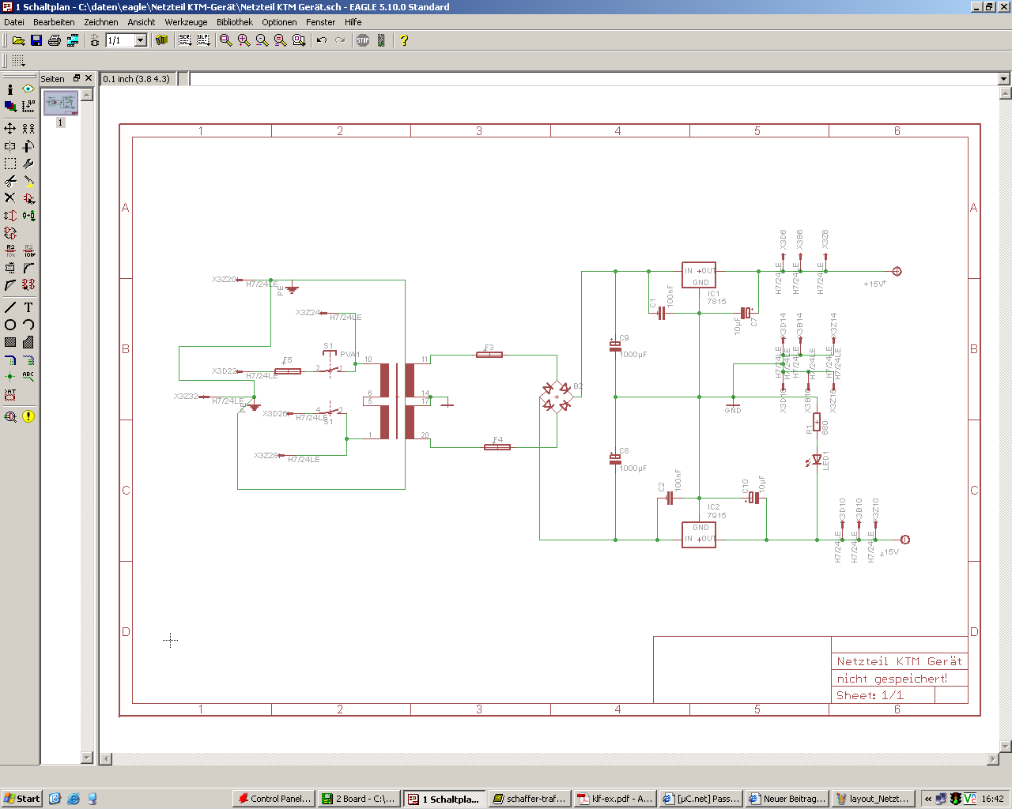Open the Werkzeuge menu
The width and height of the screenshot is (1012, 809).
click(x=186, y=22)
